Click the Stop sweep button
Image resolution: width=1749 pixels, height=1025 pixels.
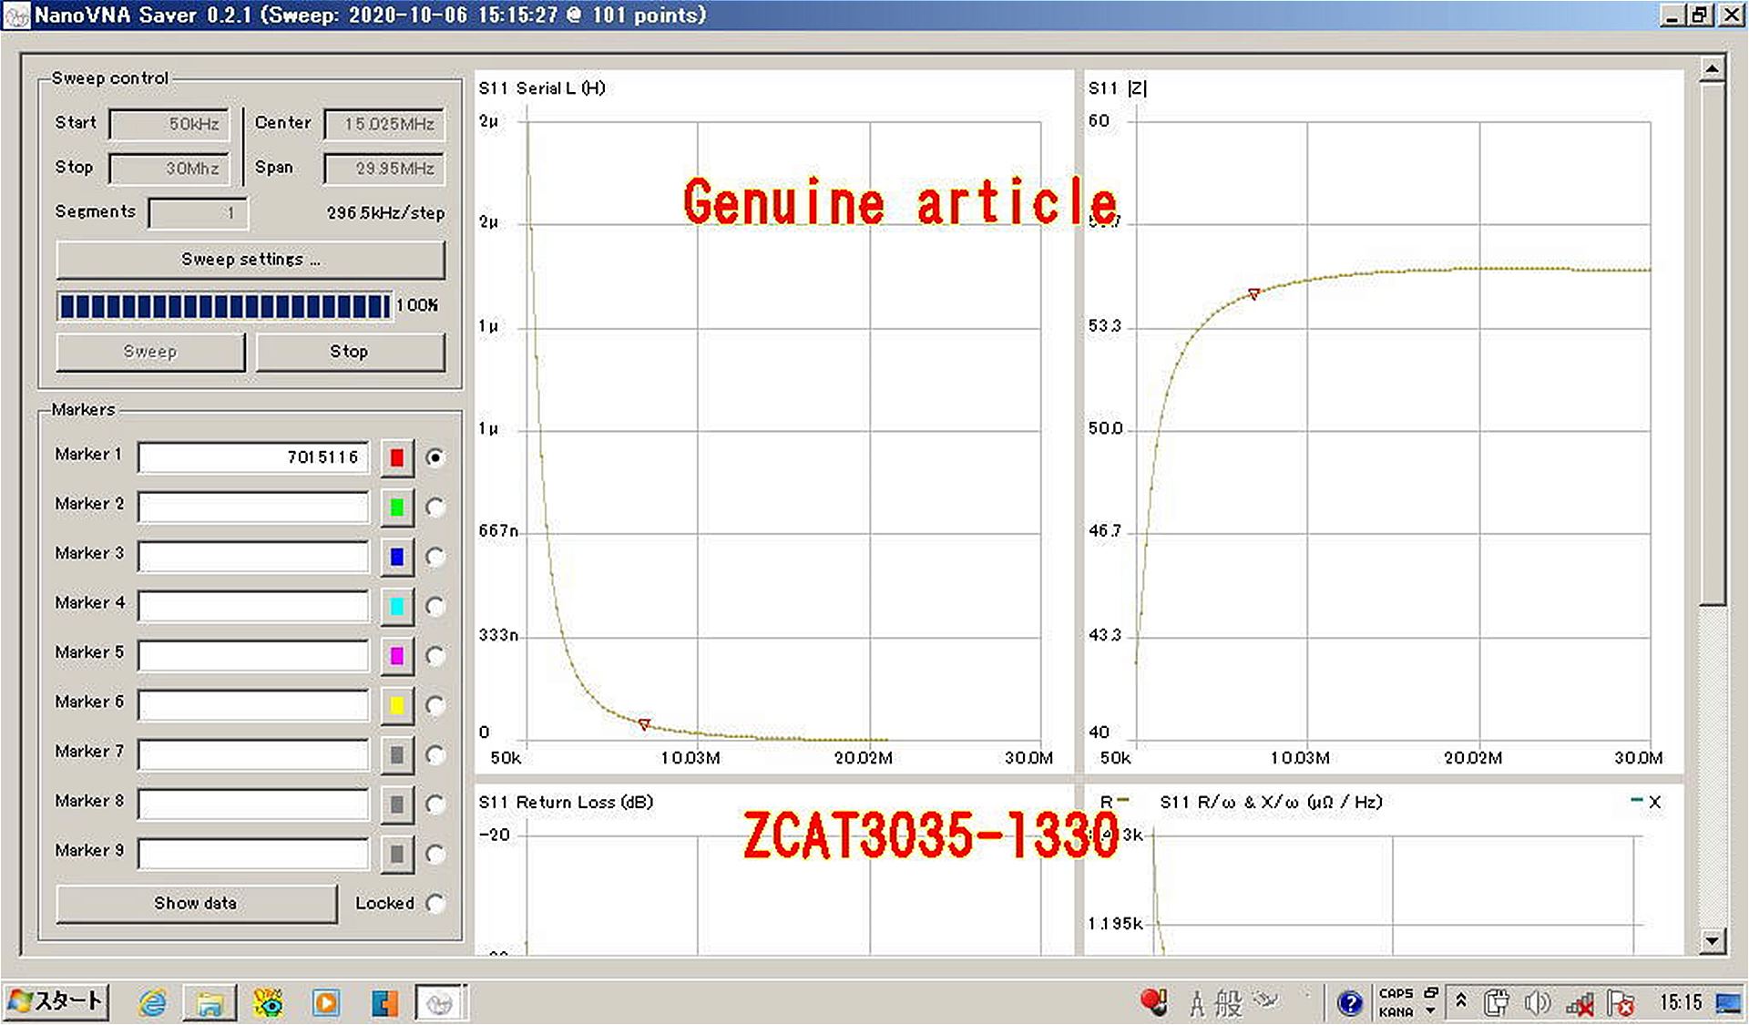(x=350, y=352)
